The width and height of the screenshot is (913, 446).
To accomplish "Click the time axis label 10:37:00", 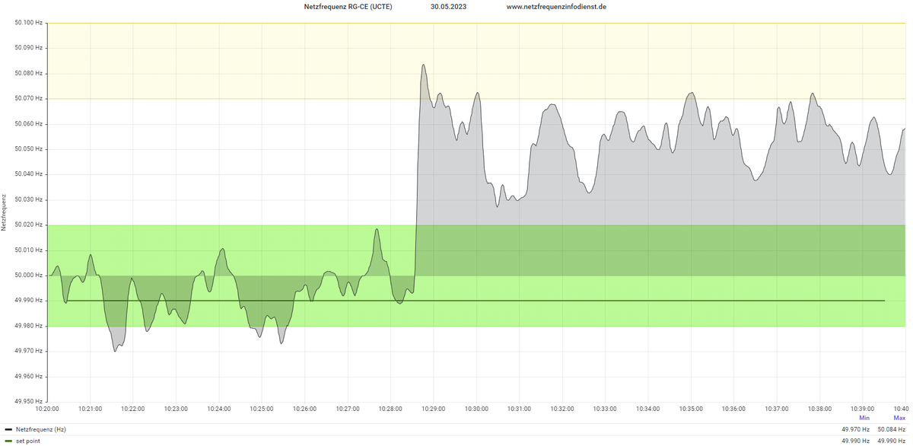I will [x=777, y=409].
